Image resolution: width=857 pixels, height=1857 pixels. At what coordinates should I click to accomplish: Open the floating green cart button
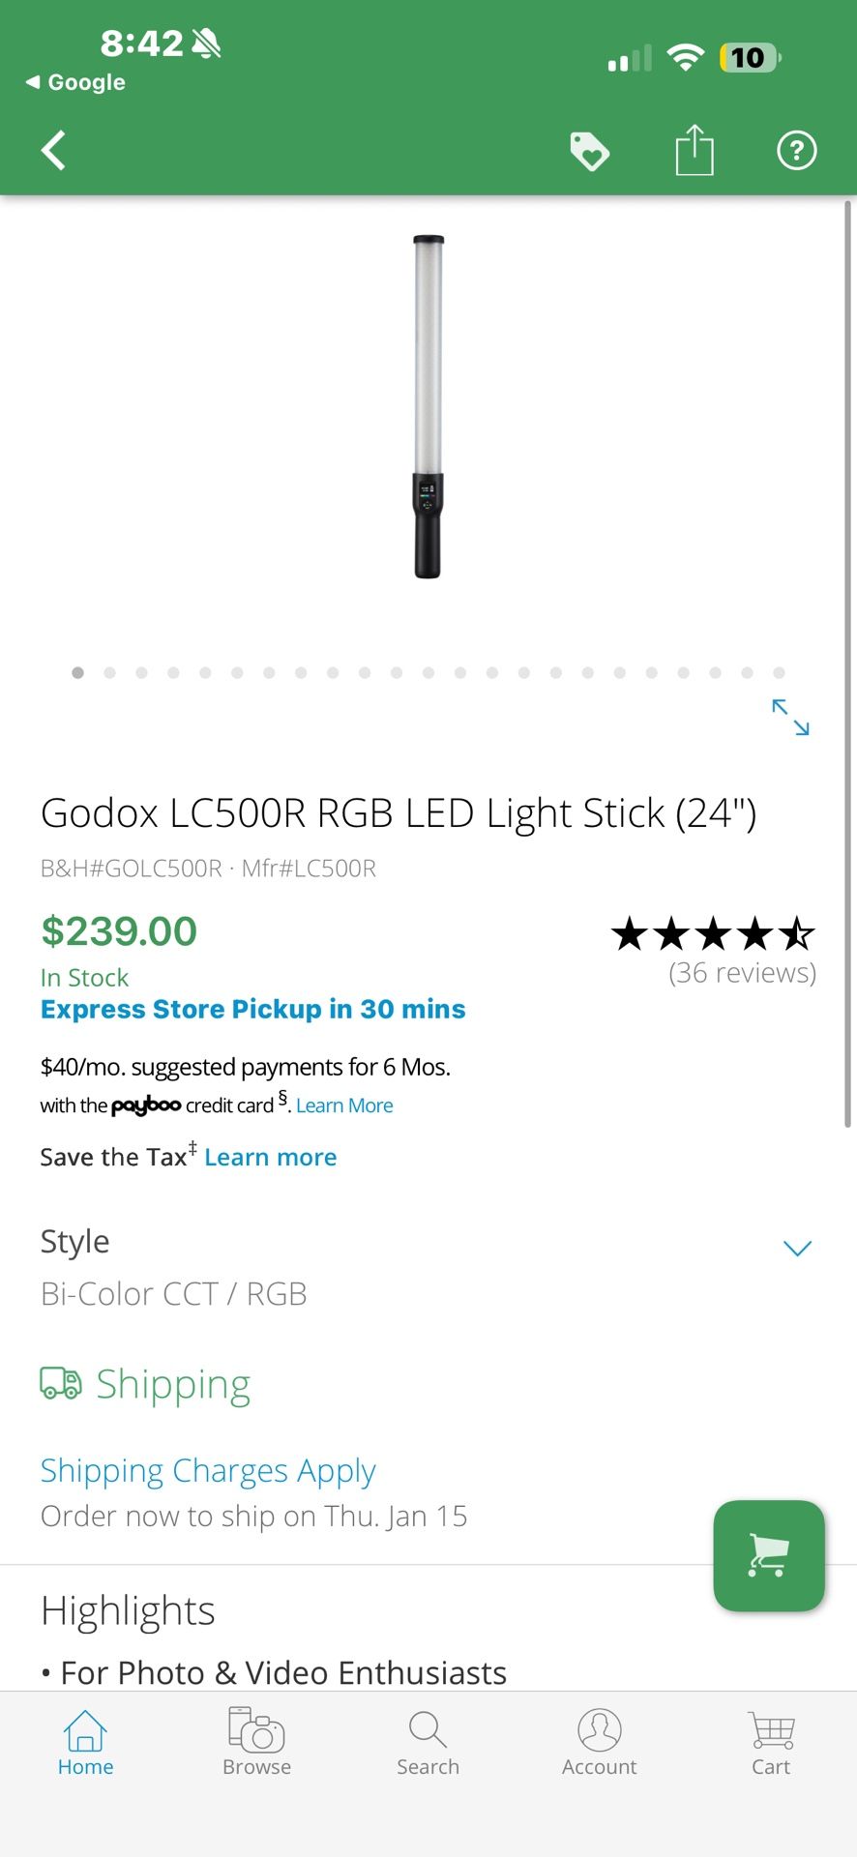(769, 1556)
